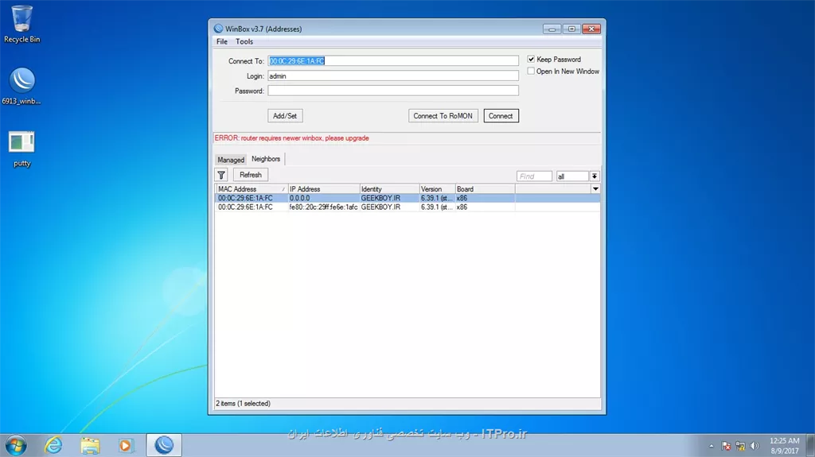
Task: Click the red ERROR upgrade message
Action: pyautogui.click(x=291, y=138)
